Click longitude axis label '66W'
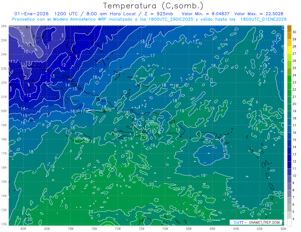Image resolution: width=301 pixels, height=232 pixels. click(212, 228)
